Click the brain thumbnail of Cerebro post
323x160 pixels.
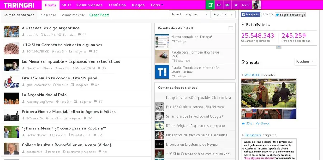pos(11,48)
